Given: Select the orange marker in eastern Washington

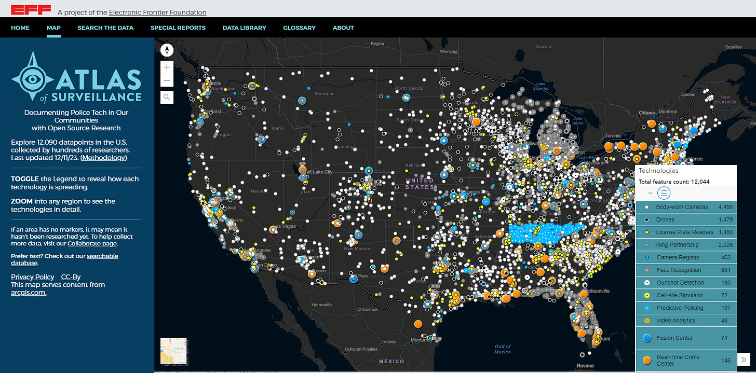Looking at the screenshot, I should pos(252,86).
